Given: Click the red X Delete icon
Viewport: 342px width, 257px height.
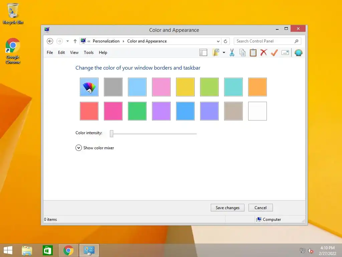Looking at the screenshot, I should [x=264, y=53].
